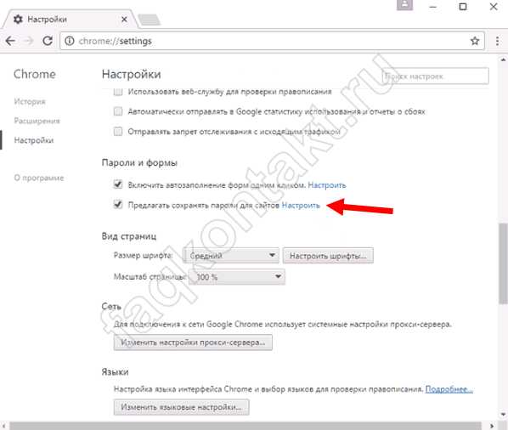
Task: Toggle the web spell-check service checkbox
Action: (118, 92)
